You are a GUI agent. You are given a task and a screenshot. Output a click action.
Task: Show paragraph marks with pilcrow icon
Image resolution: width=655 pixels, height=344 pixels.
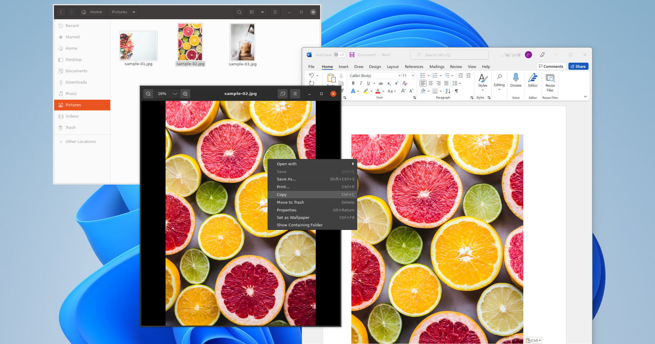click(456, 91)
